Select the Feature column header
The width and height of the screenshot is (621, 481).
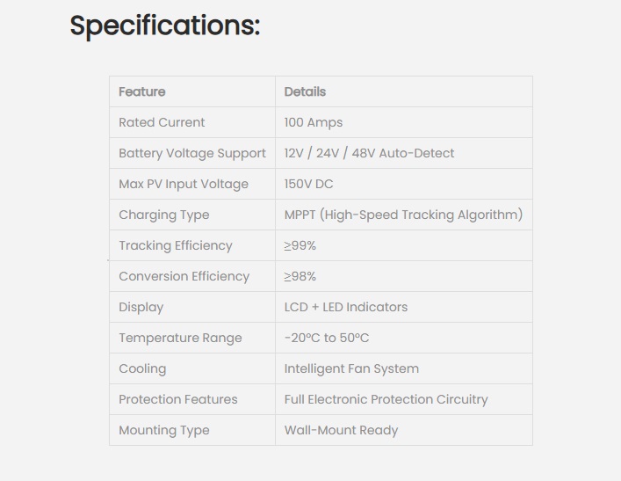(x=142, y=91)
